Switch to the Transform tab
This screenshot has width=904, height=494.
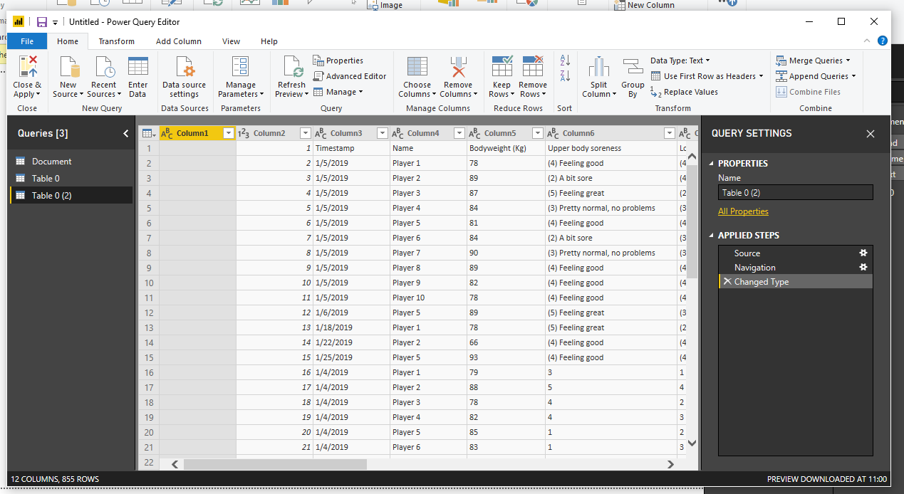[116, 41]
